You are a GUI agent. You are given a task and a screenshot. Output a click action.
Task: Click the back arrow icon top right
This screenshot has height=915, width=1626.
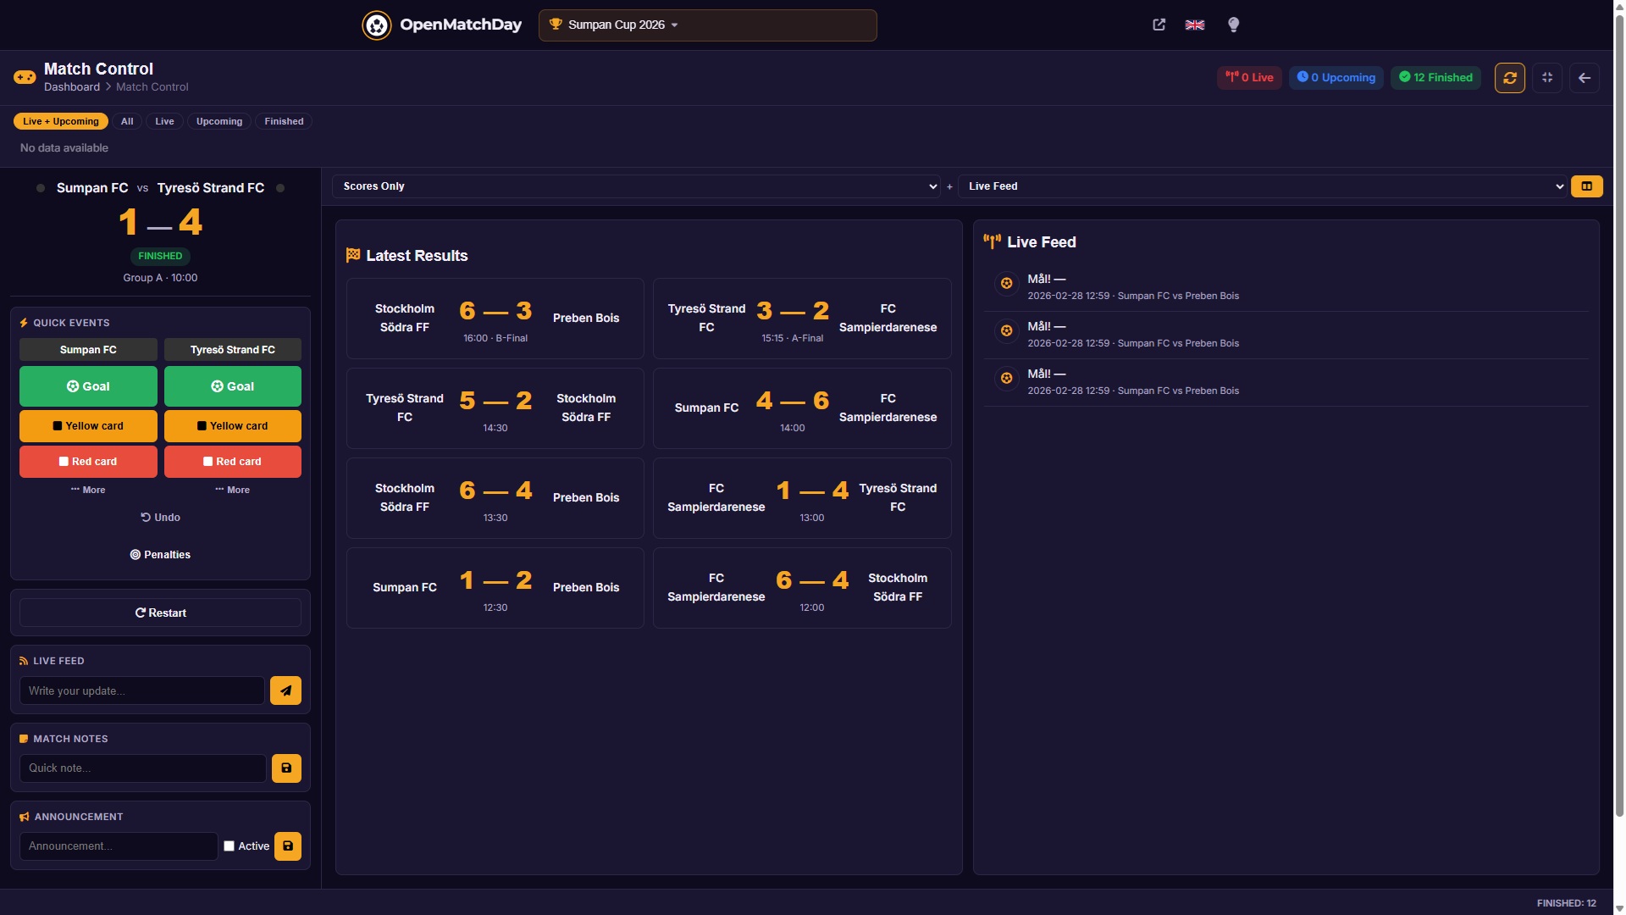pos(1585,77)
